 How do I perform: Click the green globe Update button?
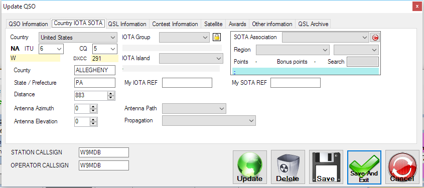click(249, 167)
